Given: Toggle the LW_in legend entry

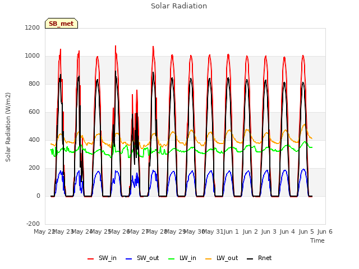Looking at the screenshot, I should point(182,258).
